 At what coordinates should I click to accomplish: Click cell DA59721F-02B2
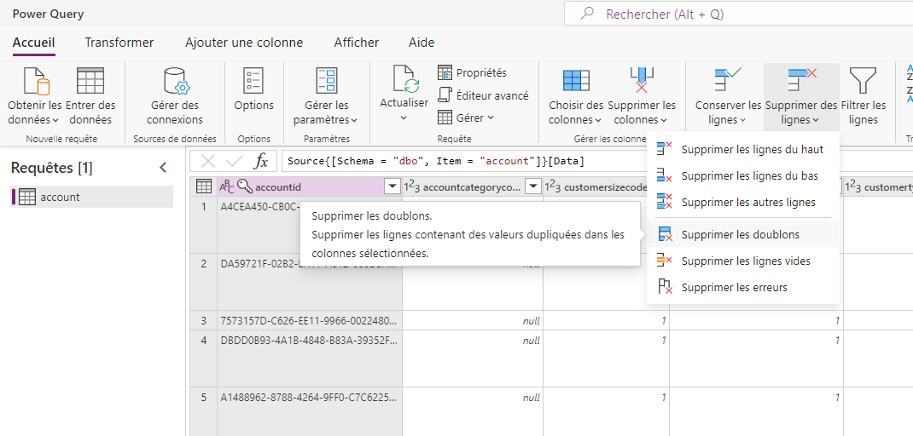coord(310,282)
